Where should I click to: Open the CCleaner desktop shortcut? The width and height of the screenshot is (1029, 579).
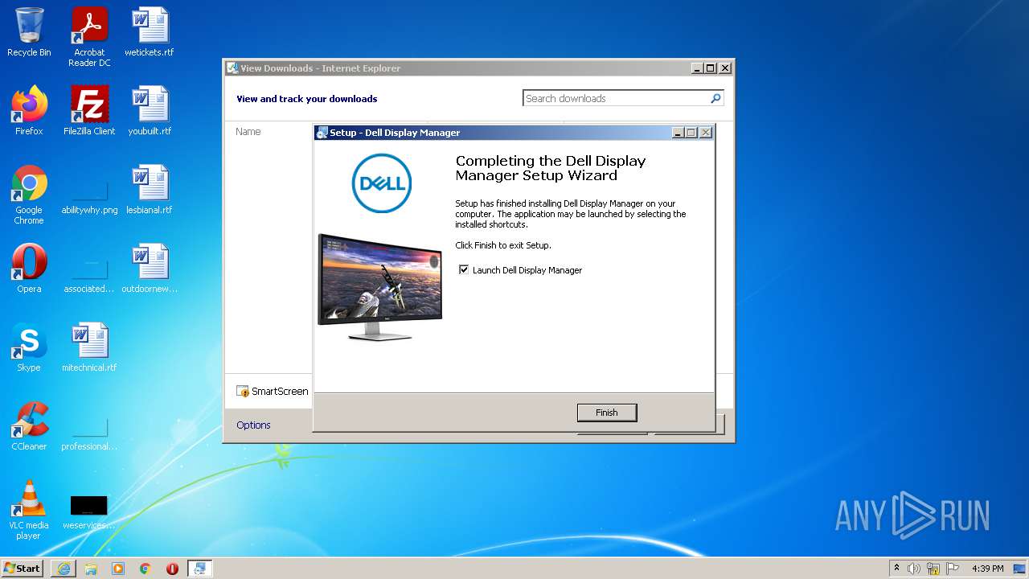(29, 426)
